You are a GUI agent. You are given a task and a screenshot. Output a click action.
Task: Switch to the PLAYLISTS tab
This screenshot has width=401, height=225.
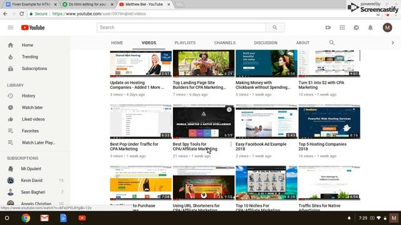coord(185,43)
